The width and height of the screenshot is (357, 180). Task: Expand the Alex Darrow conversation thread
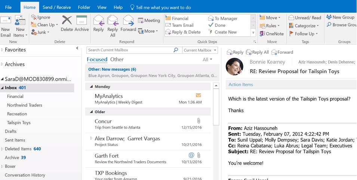pyautogui.click(x=91, y=138)
